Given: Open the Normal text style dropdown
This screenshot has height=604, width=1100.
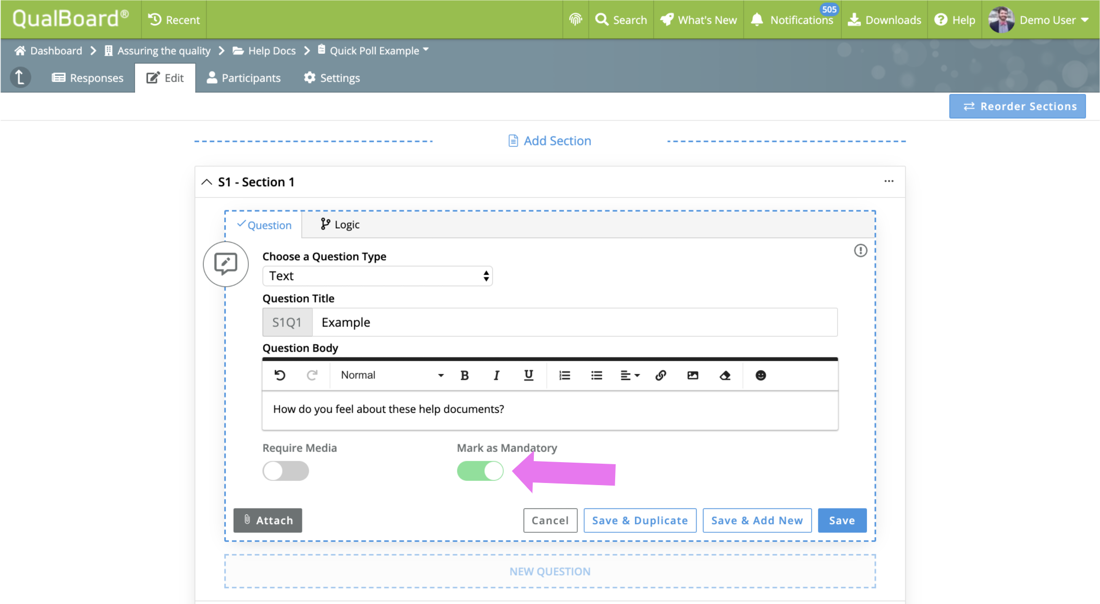Looking at the screenshot, I should point(392,375).
